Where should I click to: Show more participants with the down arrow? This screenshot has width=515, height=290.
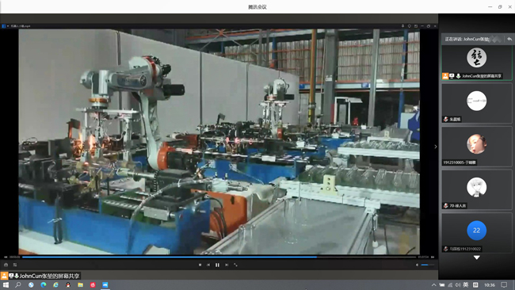476,258
